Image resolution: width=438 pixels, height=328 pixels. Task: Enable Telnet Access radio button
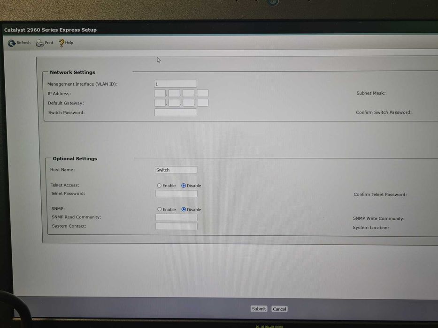click(159, 186)
